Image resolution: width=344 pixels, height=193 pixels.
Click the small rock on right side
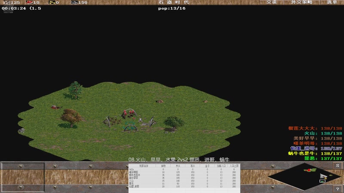pos(206,102)
